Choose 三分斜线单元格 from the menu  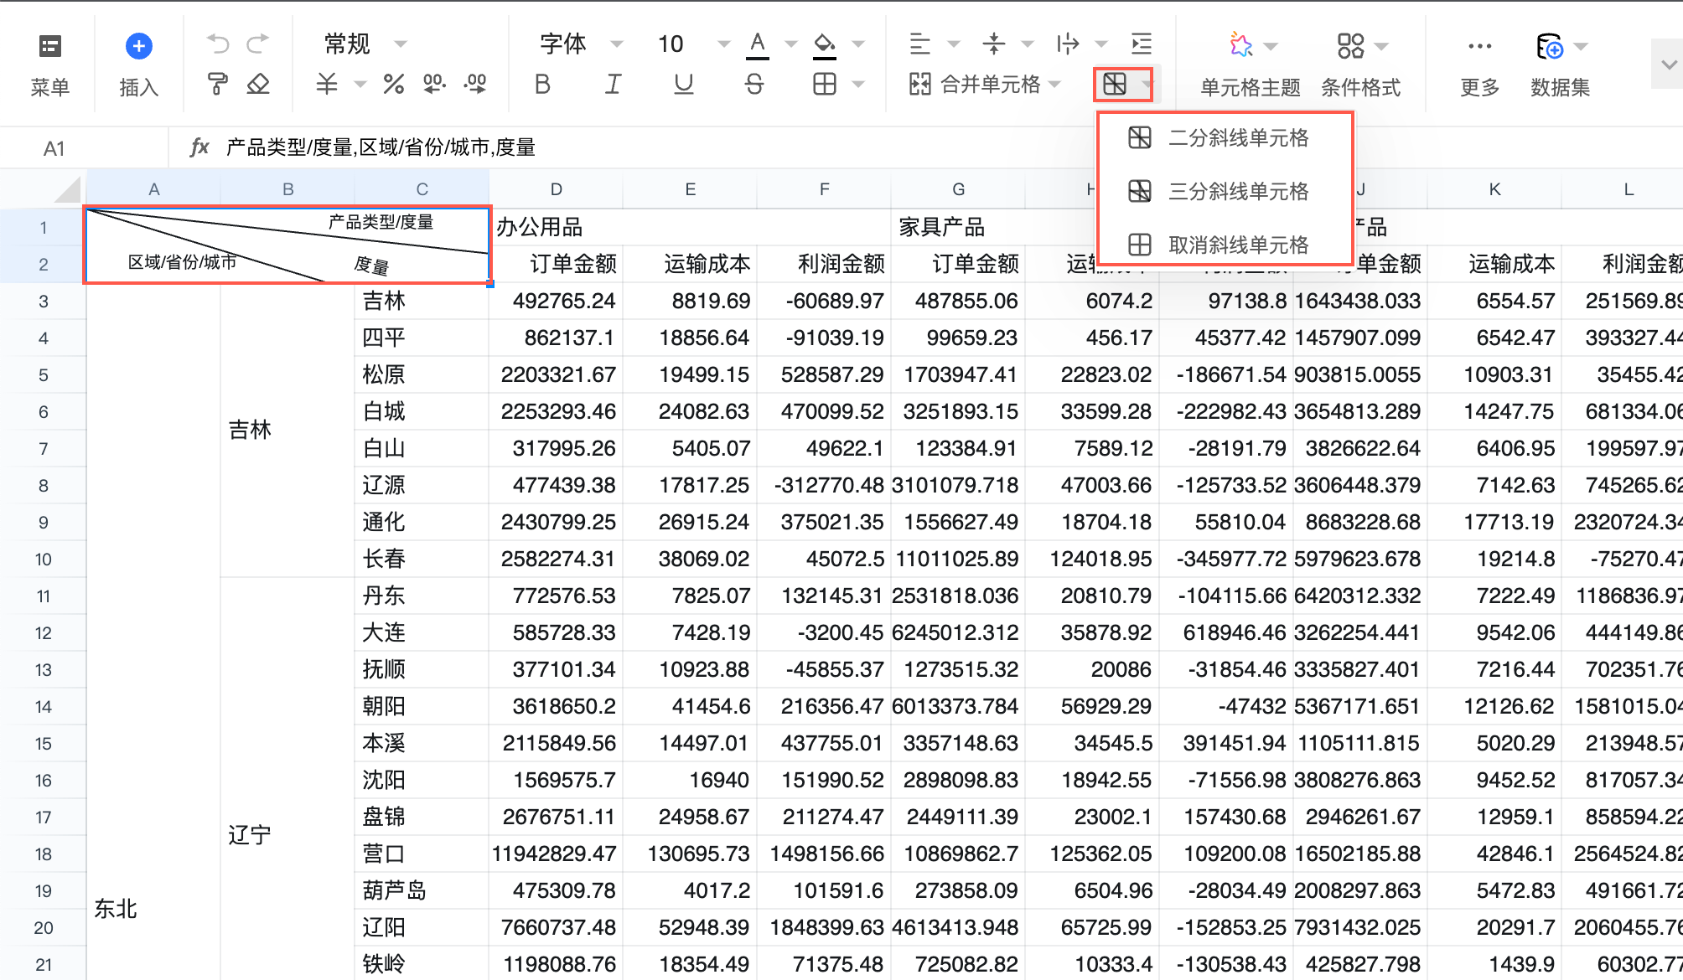pos(1238,192)
